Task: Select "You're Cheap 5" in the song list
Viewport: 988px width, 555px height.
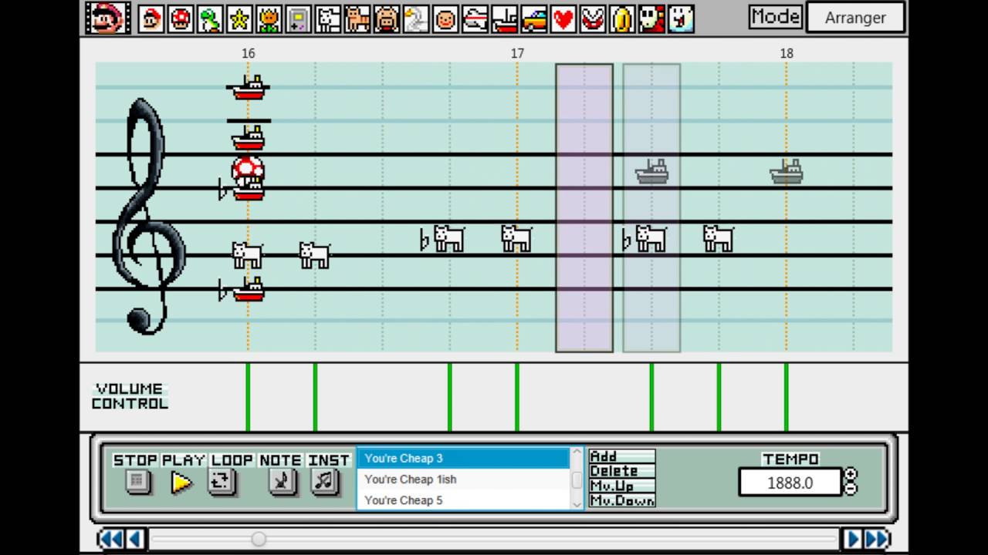Action: pos(463,499)
